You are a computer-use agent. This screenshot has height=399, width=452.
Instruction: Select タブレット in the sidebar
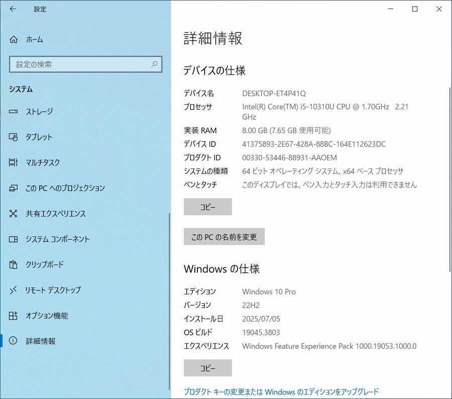(x=85, y=137)
